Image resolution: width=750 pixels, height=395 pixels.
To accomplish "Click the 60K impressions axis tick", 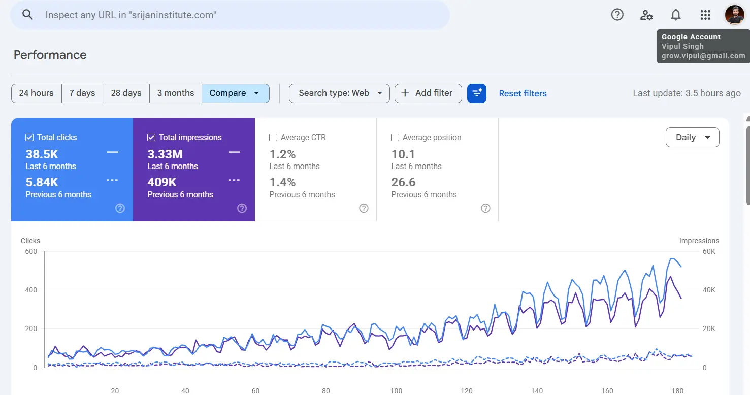I will [x=709, y=251].
